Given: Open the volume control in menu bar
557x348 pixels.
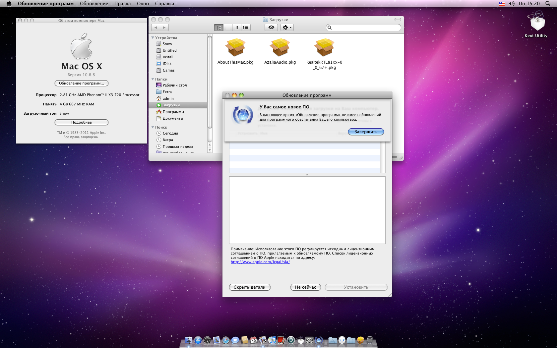Looking at the screenshot, I should [512, 4].
